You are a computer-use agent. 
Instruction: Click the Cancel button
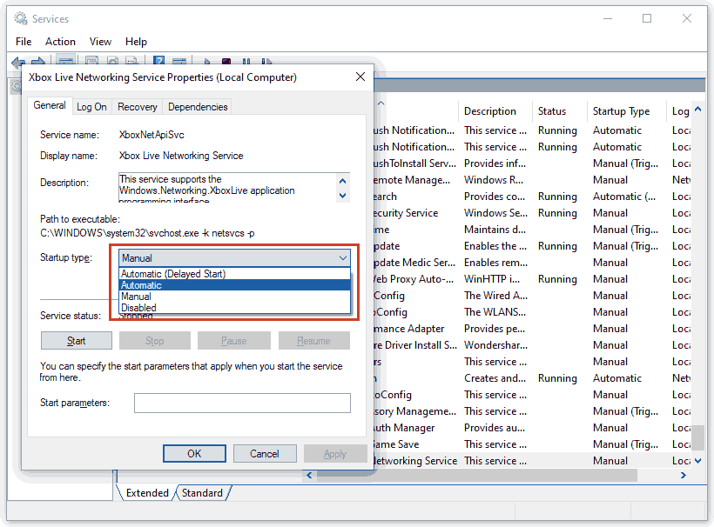[x=265, y=453]
